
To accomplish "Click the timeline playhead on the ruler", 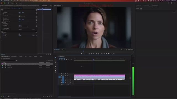I will tap(93, 60).
